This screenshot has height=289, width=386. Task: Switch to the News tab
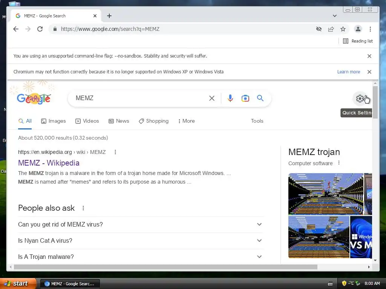click(x=119, y=121)
